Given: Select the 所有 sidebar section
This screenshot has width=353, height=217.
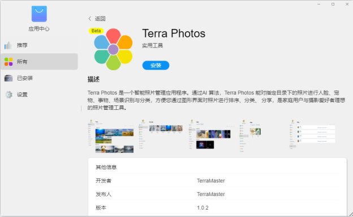Looking at the screenshot, I should pos(39,62).
